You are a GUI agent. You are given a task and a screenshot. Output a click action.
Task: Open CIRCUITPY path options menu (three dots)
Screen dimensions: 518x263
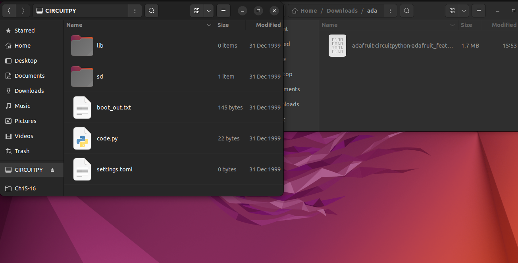(x=135, y=11)
